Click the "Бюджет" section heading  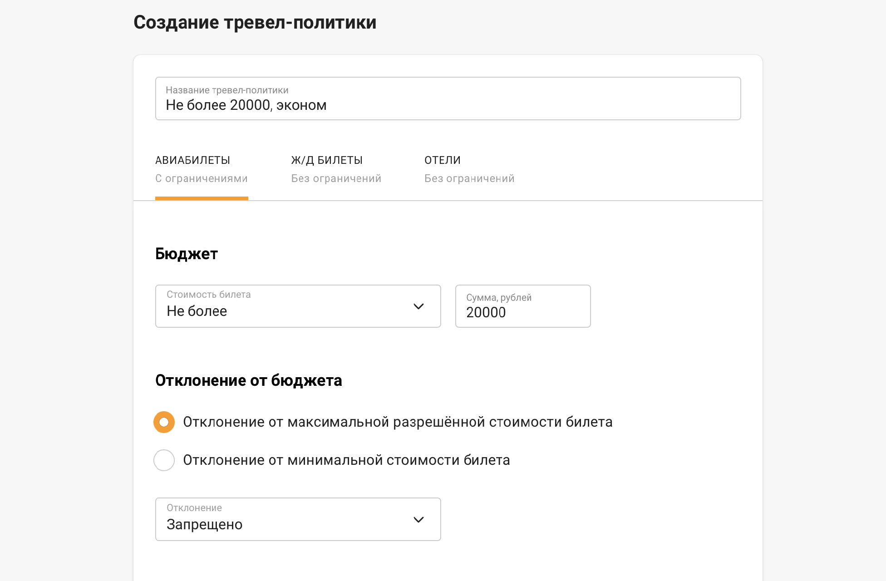187,254
